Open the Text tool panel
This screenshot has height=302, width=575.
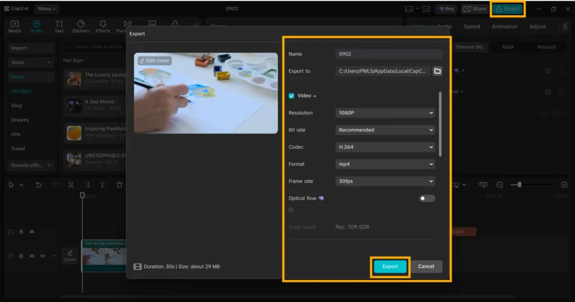click(x=58, y=26)
